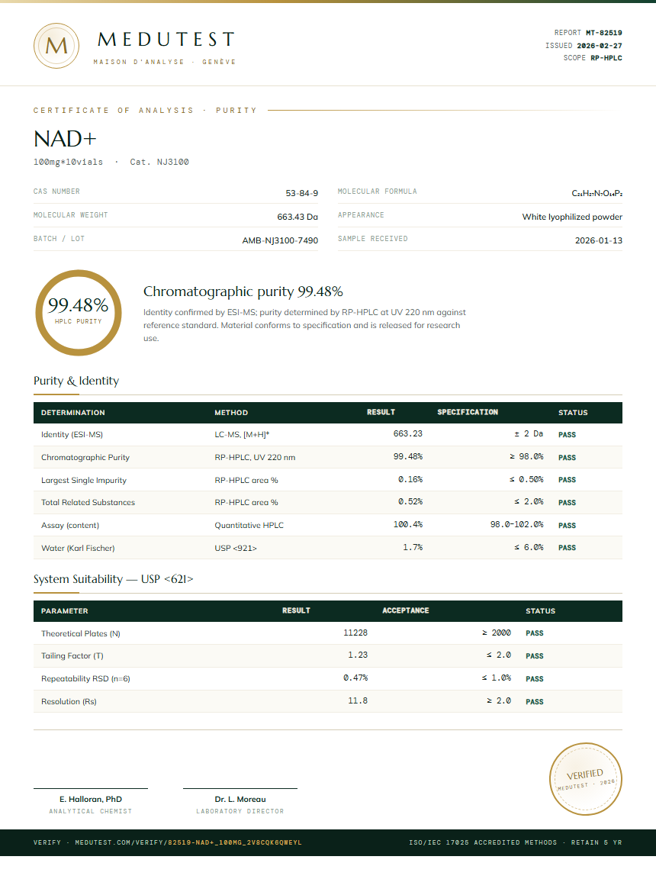Viewport: 656px width, 879px height.
Task: Click Total Related Substances row label
Action: 88,502
